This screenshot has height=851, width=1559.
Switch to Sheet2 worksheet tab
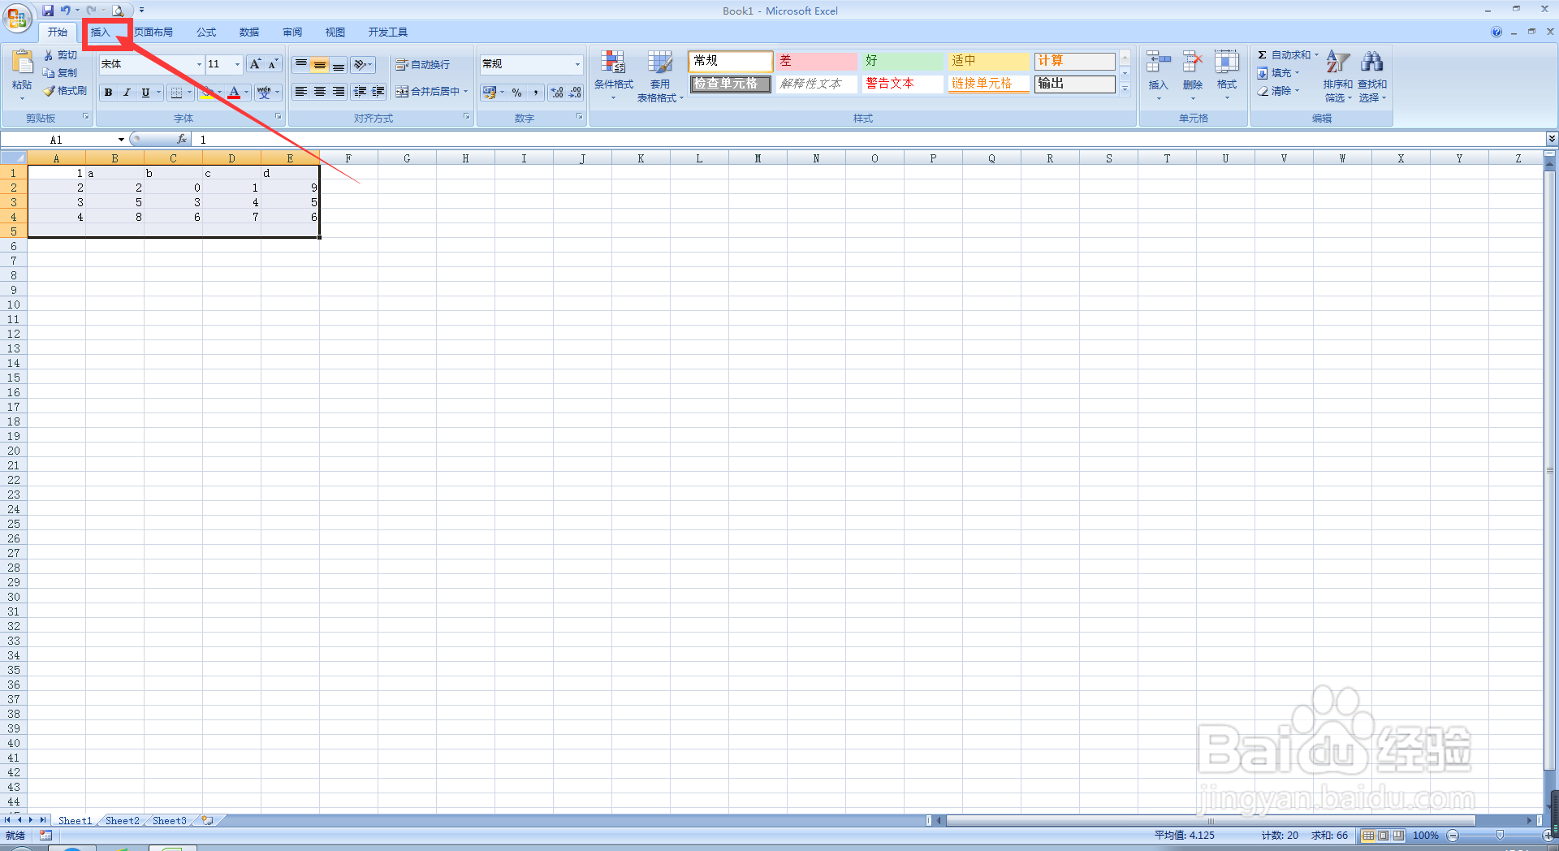click(123, 821)
